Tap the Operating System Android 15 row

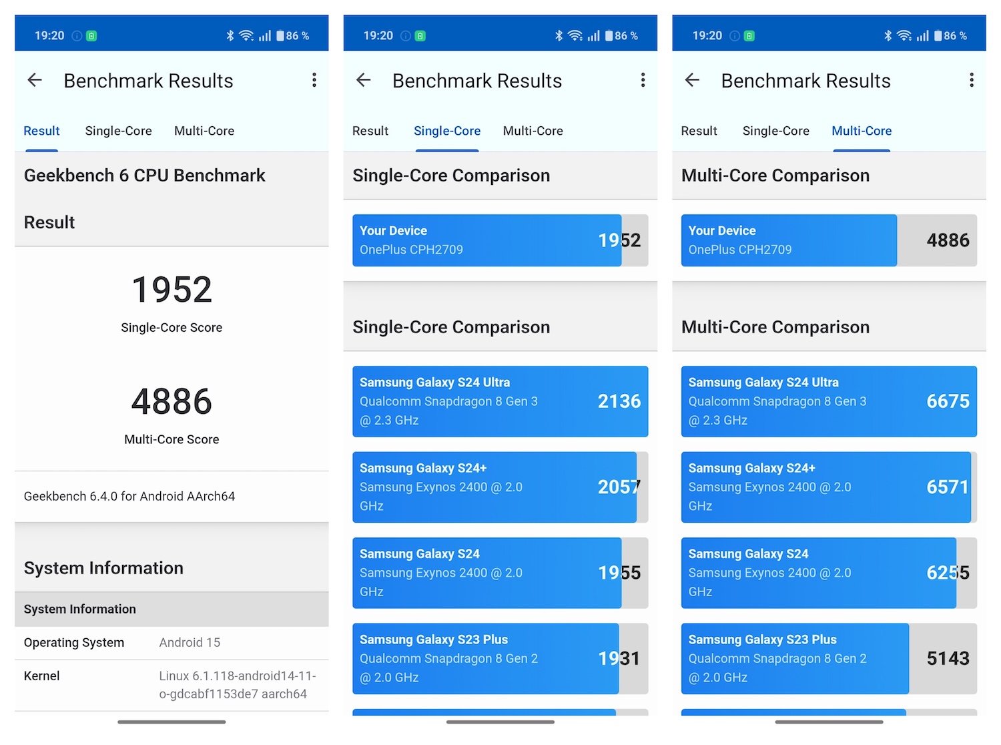[172, 643]
